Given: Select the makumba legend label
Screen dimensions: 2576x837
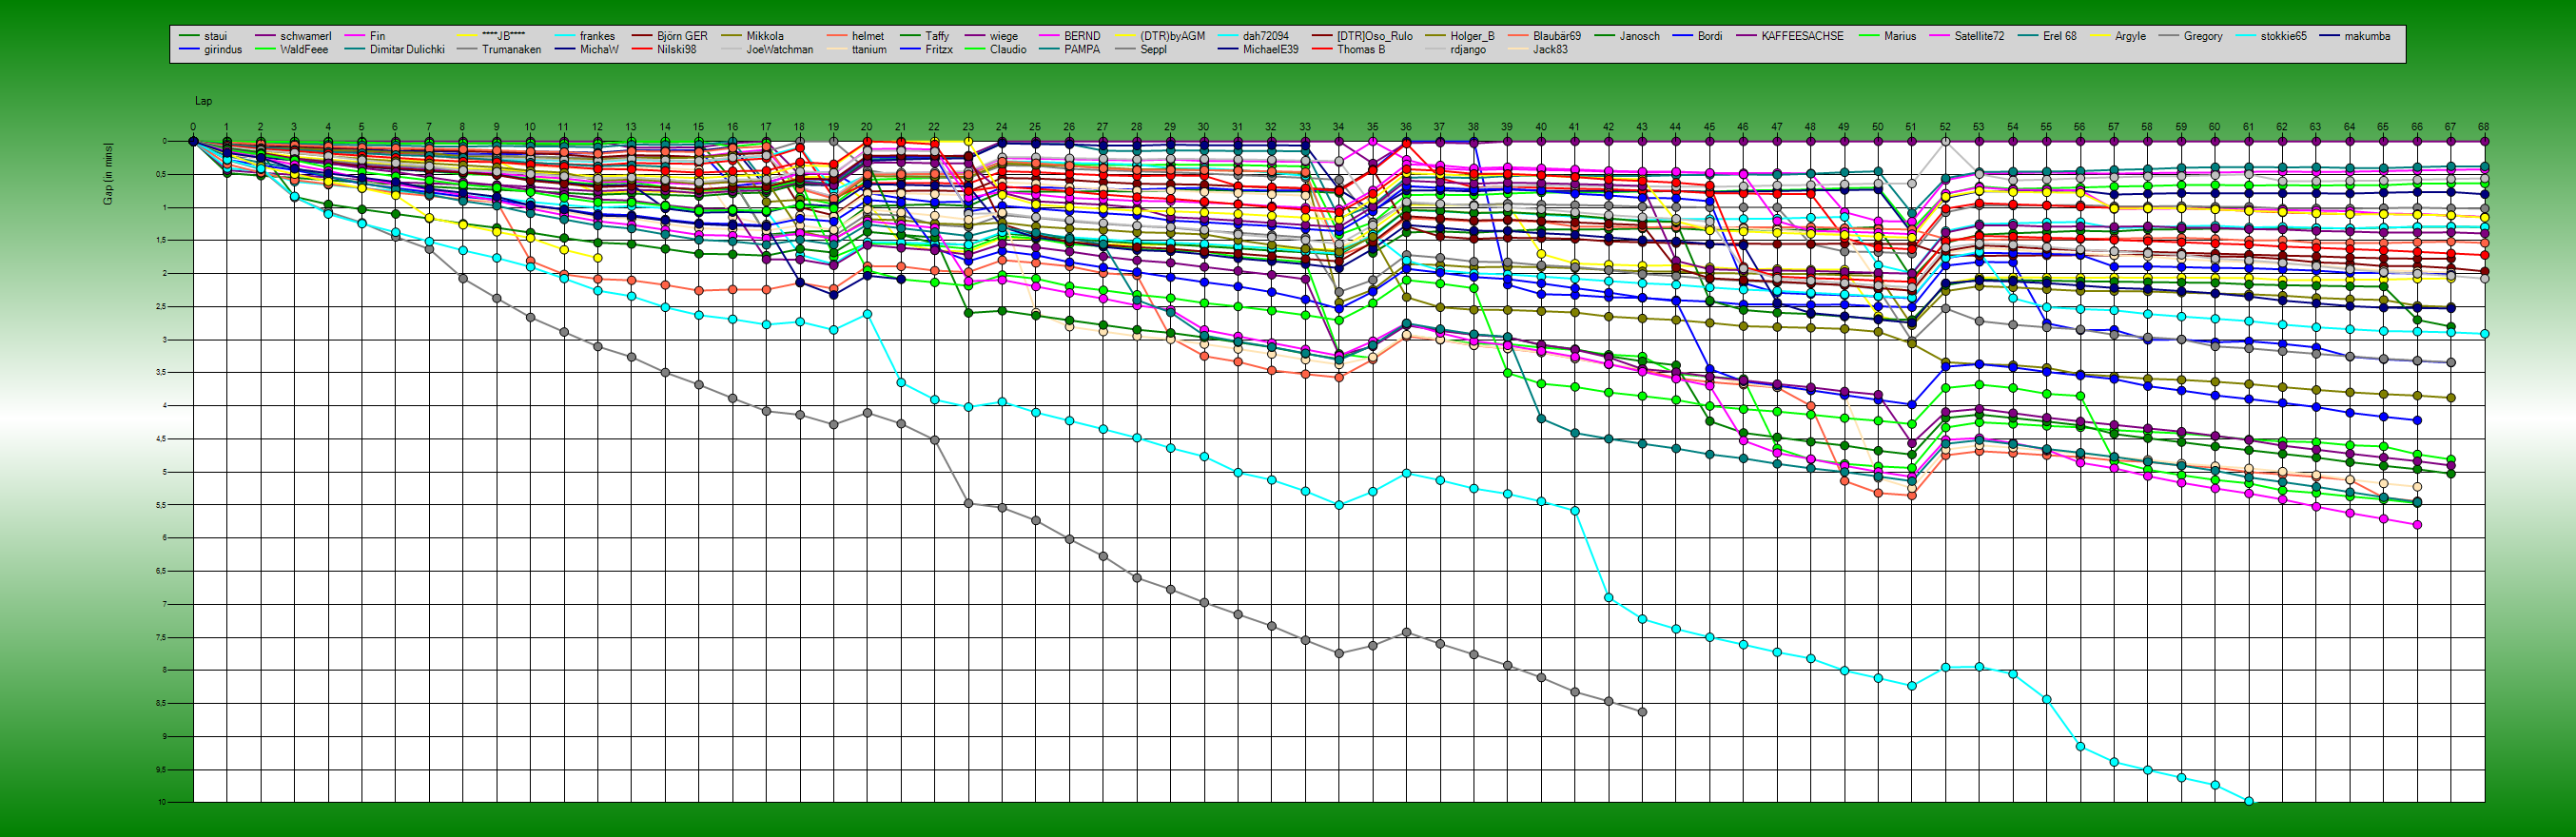Looking at the screenshot, I should coord(2367,36).
